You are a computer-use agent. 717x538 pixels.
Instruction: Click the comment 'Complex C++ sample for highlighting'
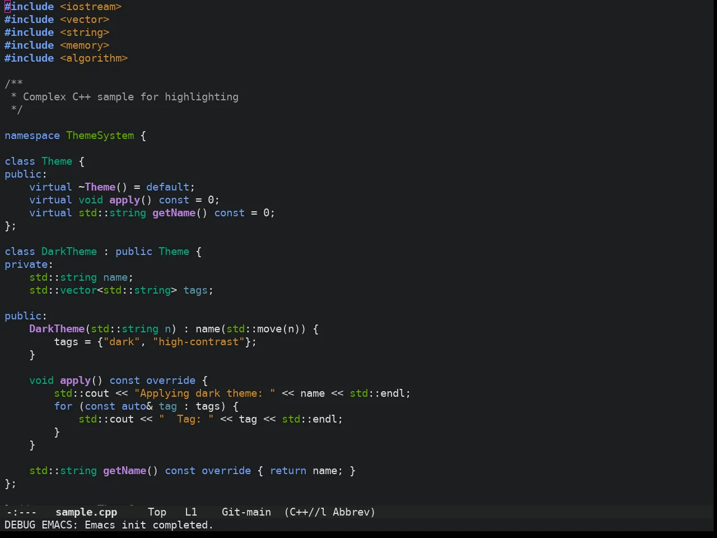(x=131, y=97)
